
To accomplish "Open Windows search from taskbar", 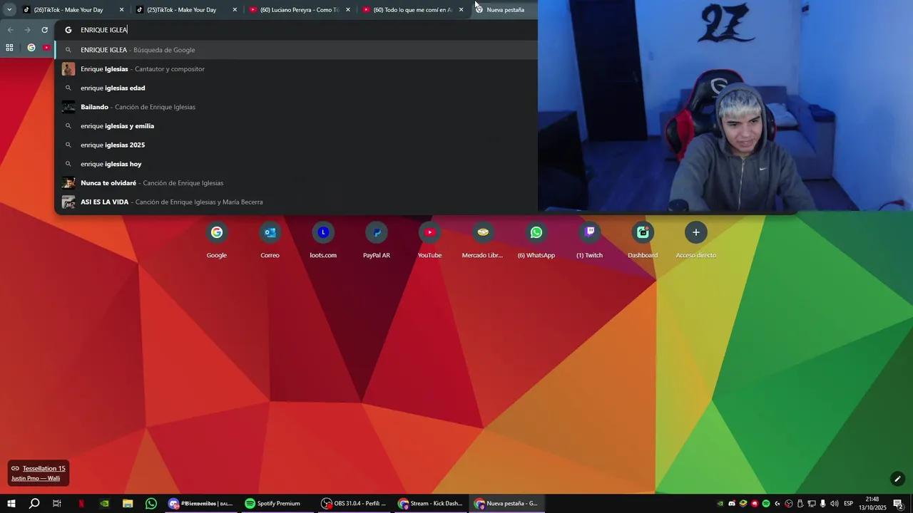I will (x=34, y=504).
